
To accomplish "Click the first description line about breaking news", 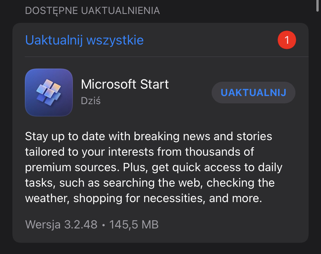I will [x=148, y=136].
